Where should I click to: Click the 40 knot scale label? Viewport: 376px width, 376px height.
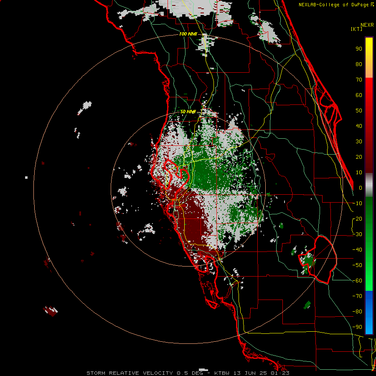coord(359,126)
